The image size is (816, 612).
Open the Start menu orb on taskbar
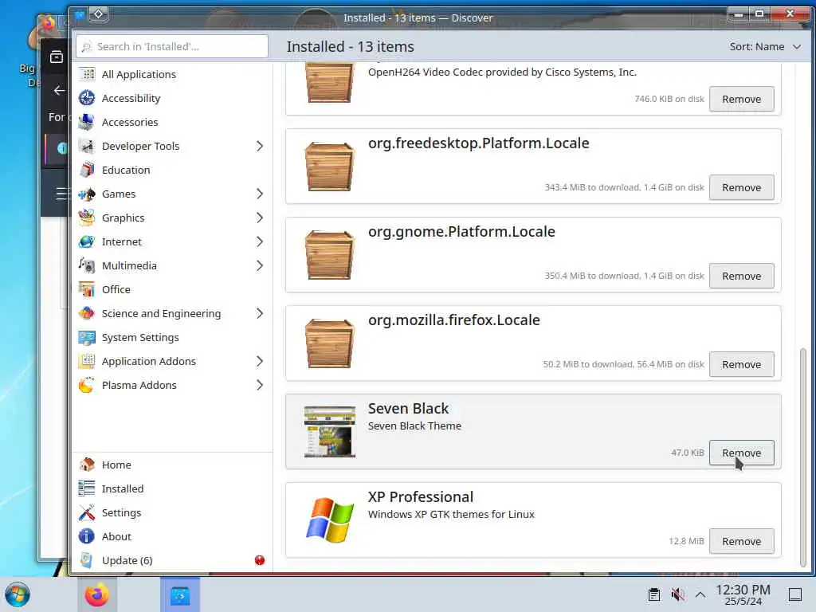(x=18, y=594)
